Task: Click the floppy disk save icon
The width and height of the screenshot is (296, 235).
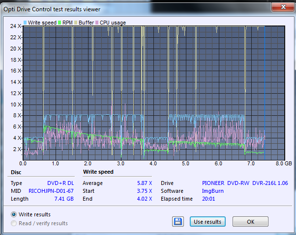Action: [178, 222]
